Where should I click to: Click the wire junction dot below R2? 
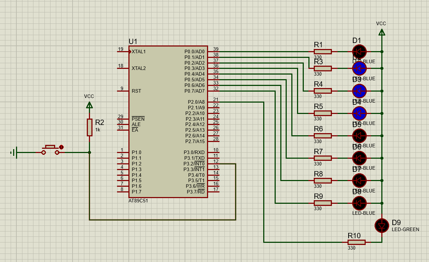point(89,153)
